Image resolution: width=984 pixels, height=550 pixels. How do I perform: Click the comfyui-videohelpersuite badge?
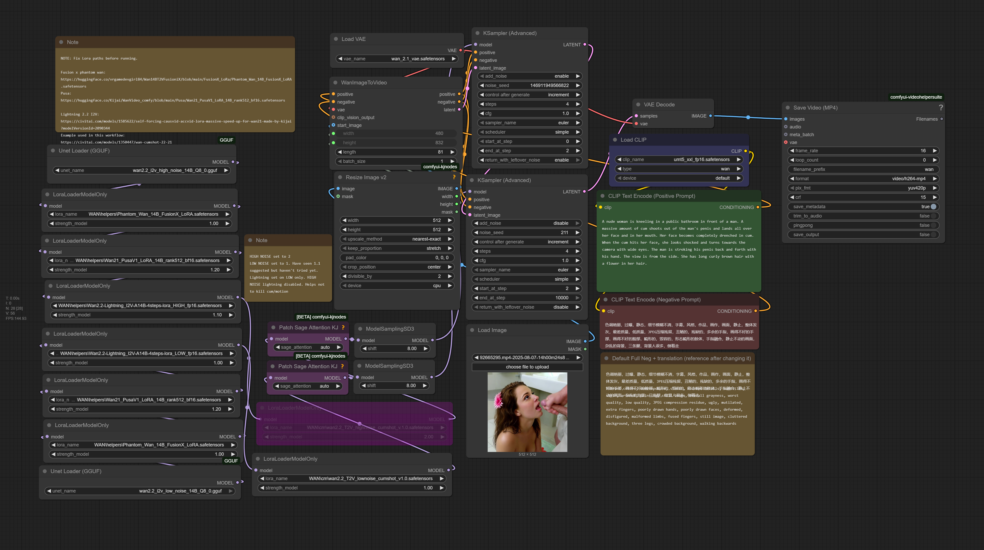(916, 97)
